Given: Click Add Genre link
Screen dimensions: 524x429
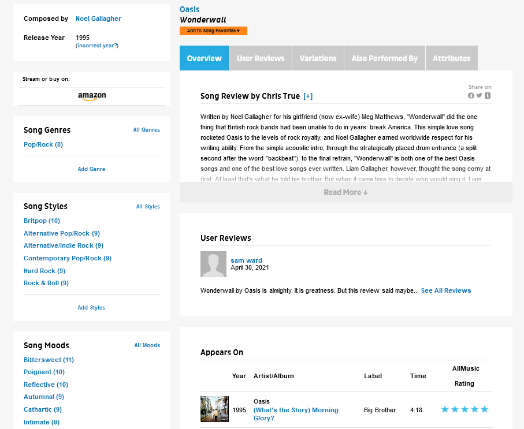Looking at the screenshot, I should [x=91, y=169].
